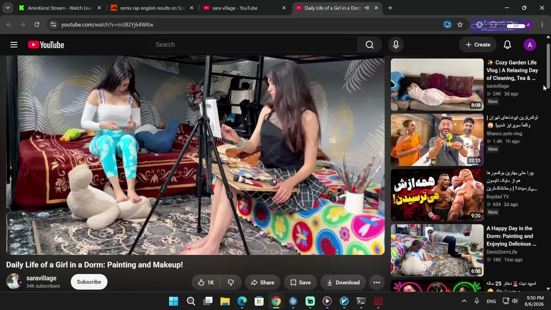Like the video with 1K likes
Viewport: 551px width, 310px height.
pyautogui.click(x=206, y=282)
